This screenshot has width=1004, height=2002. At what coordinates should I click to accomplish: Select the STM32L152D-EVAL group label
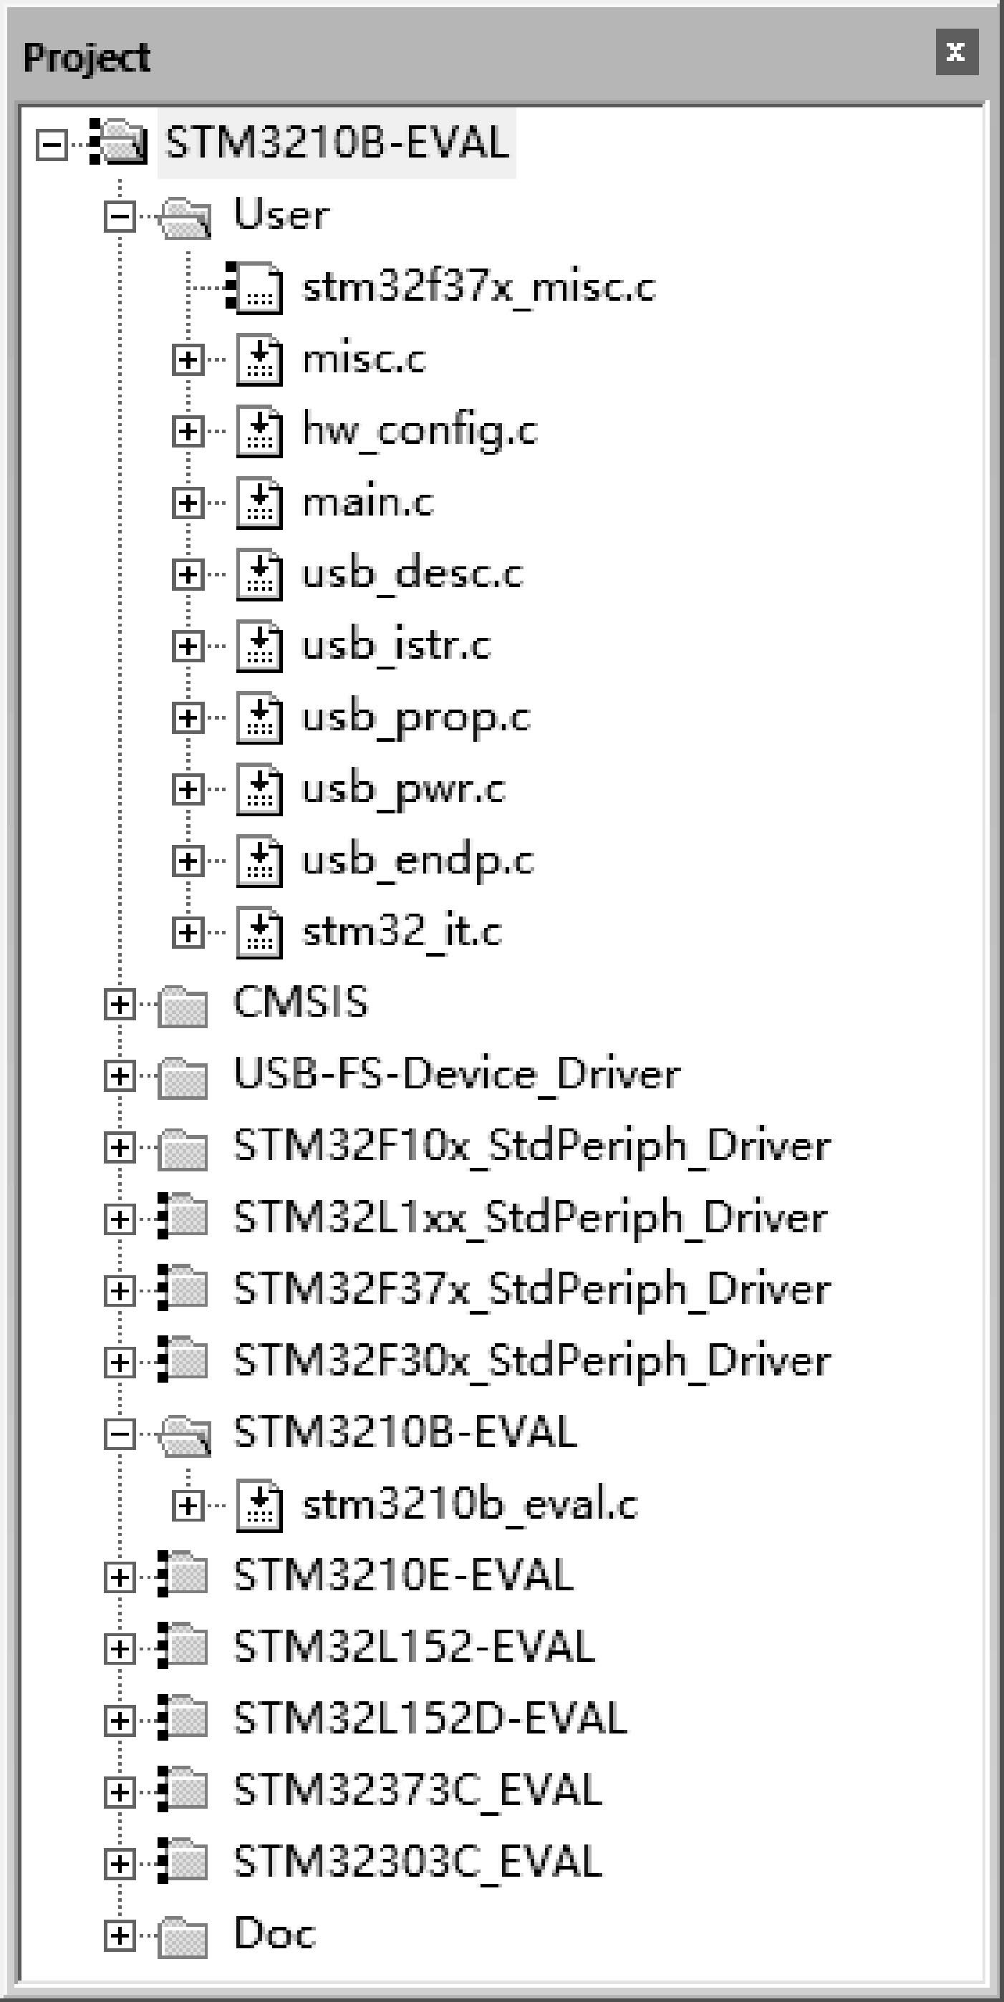click(430, 1719)
